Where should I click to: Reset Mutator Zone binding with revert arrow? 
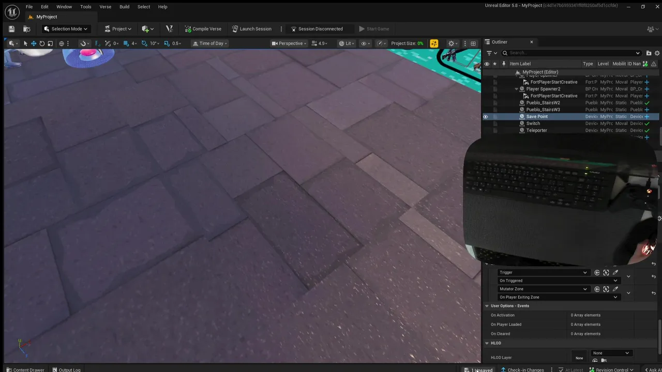pyautogui.click(x=654, y=293)
